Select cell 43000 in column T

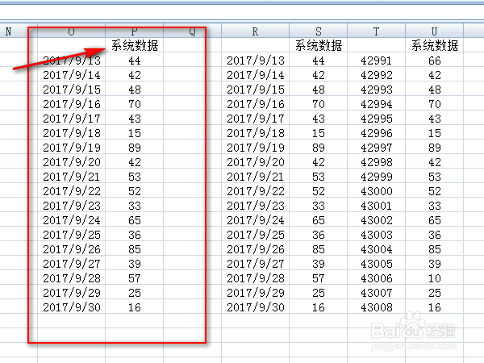pos(376,191)
